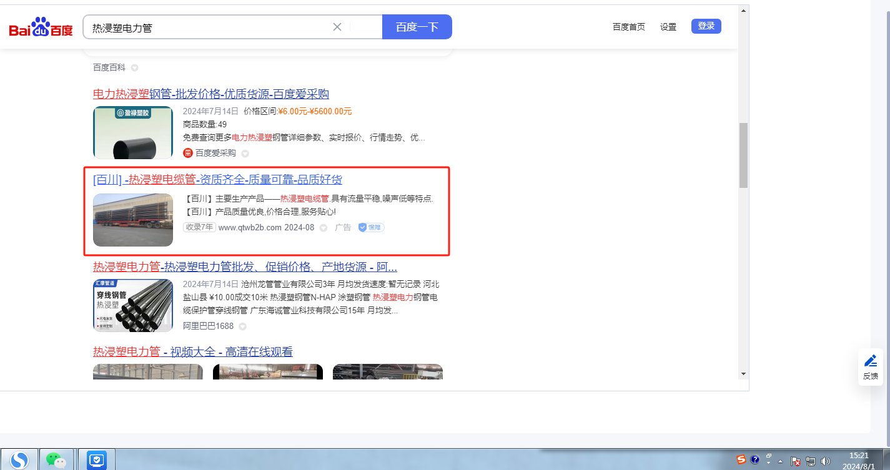Open 电力热浸塑钢管-批发价格 result title
Viewport: 890px width, 470px height.
(211, 94)
